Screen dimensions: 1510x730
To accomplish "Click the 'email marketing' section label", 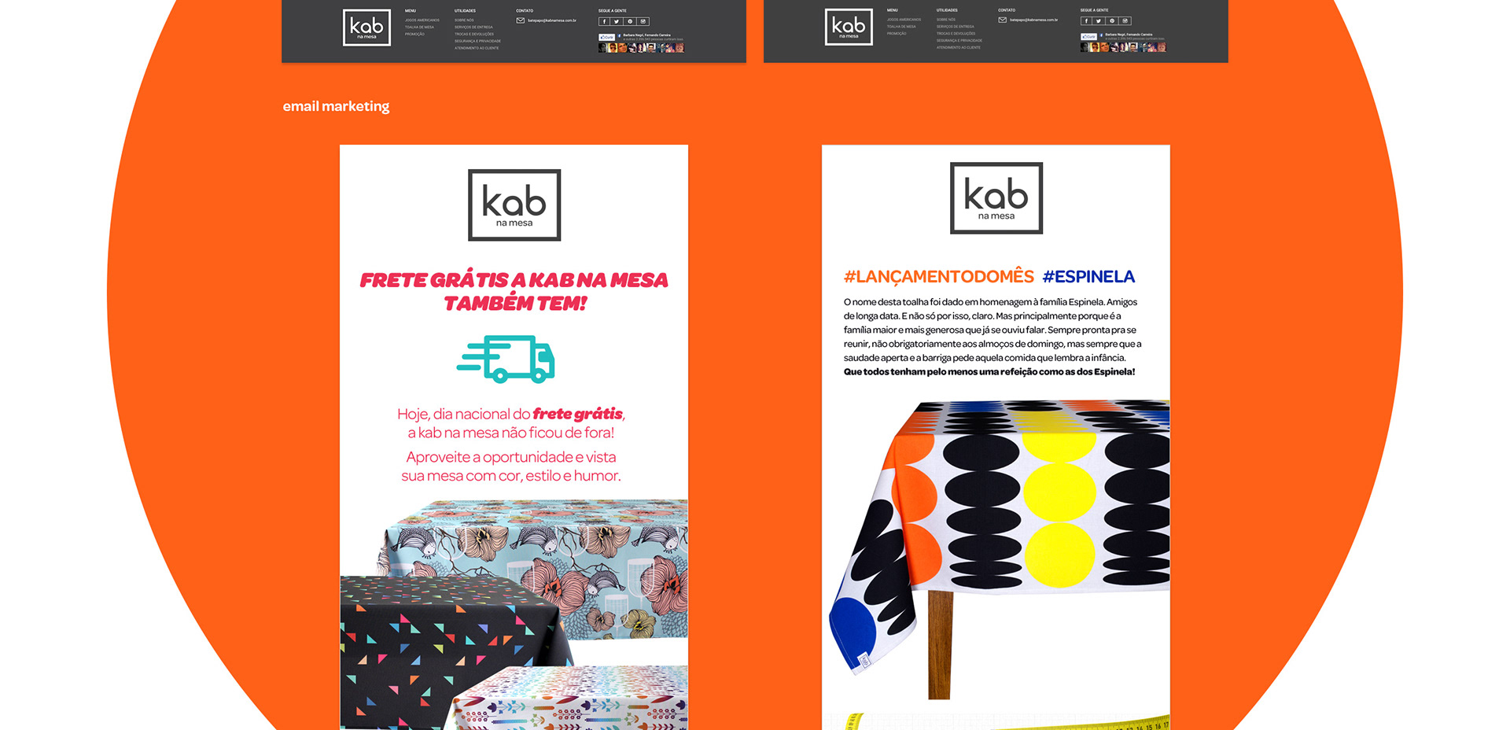I will [x=336, y=106].
